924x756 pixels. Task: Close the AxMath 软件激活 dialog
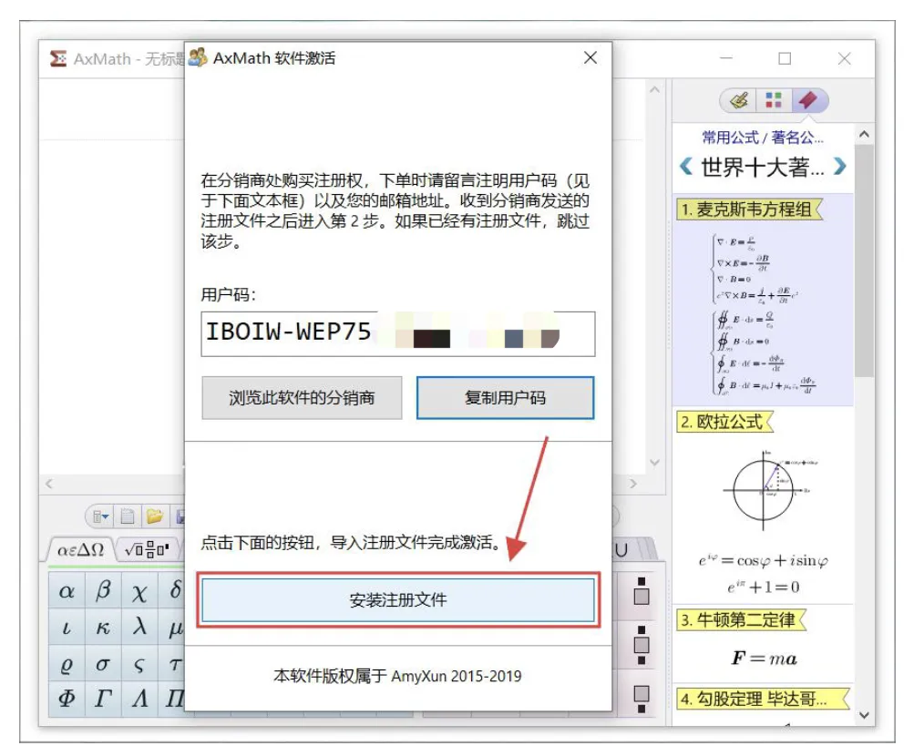click(590, 57)
